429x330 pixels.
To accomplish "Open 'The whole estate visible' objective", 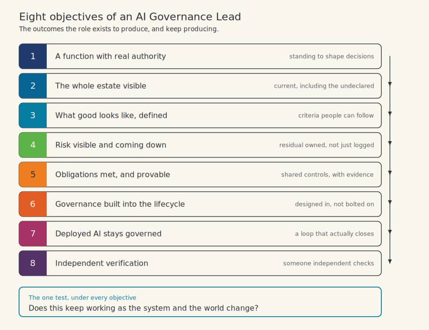I will [x=200, y=86].
